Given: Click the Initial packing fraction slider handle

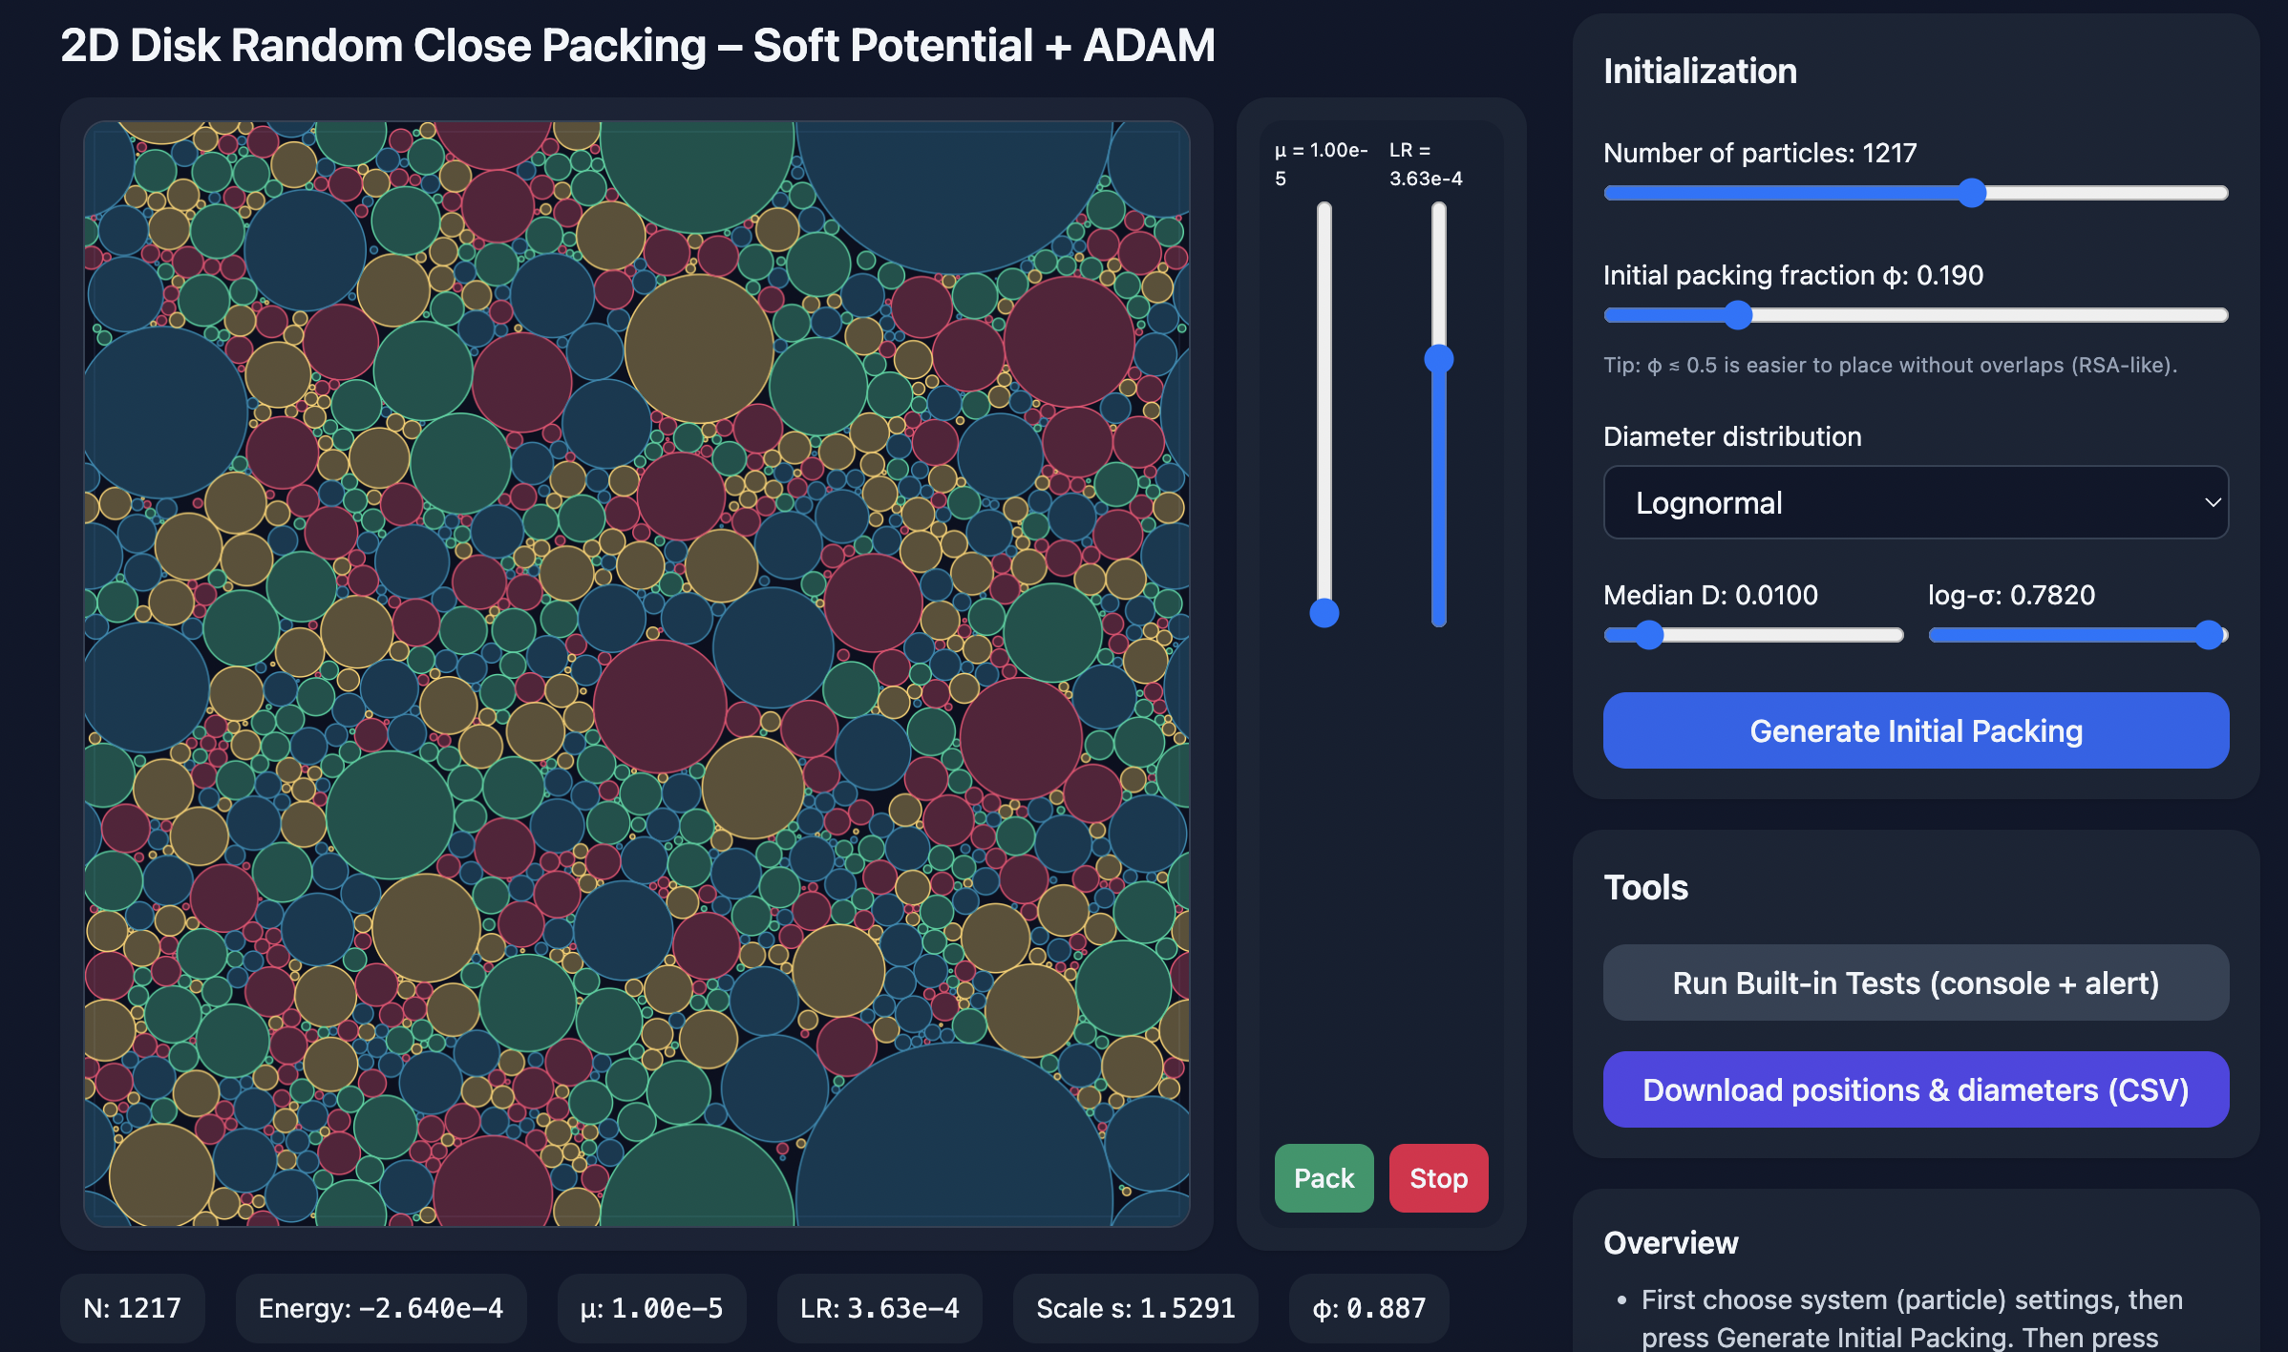Looking at the screenshot, I should coord(1738,315).
